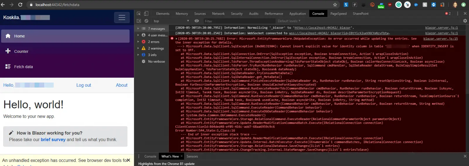Open DevTools three-dot menu
469x166 pixels.
click(458, 13)
